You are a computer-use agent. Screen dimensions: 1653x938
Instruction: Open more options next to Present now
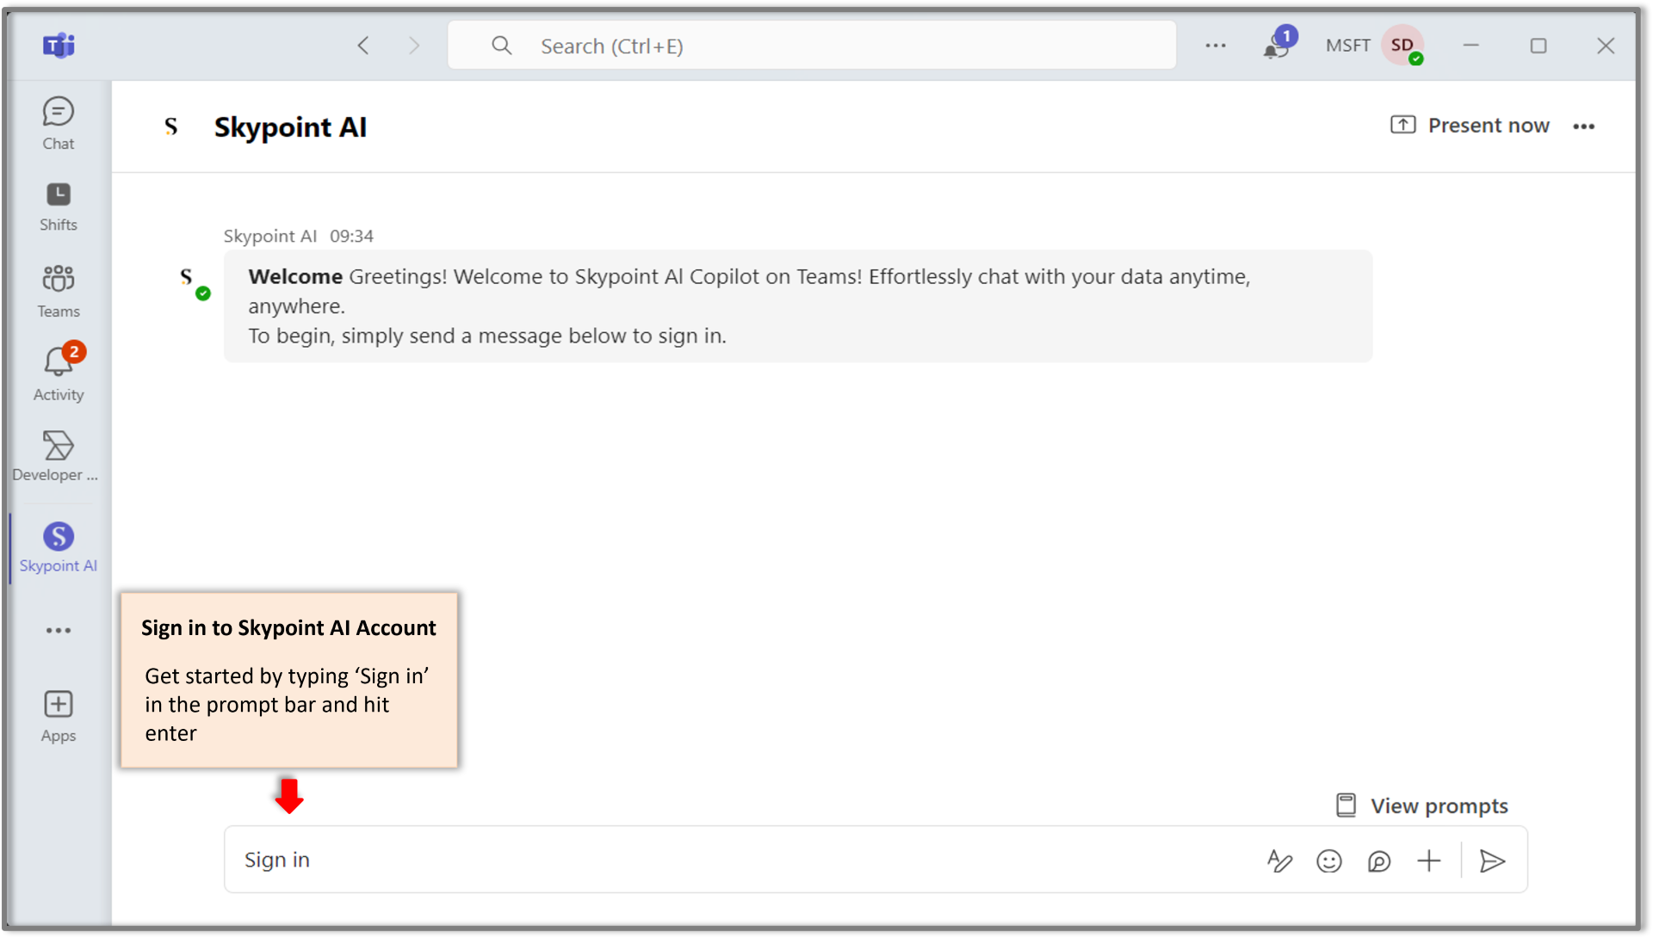tap(1583, 127)
